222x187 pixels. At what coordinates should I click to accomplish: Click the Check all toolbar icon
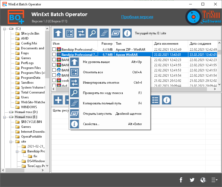(70, 33)
